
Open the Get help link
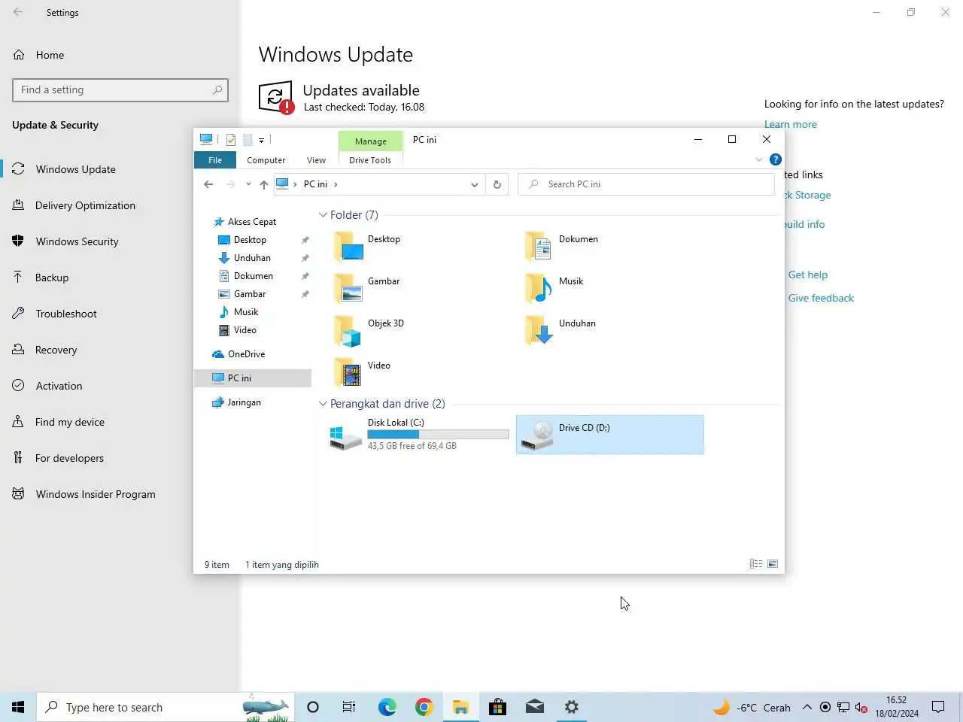click(808, 275)
